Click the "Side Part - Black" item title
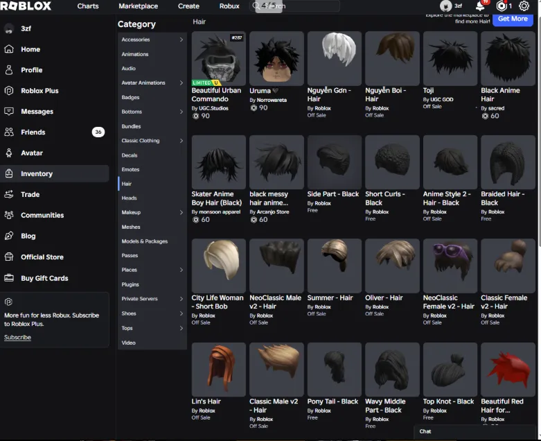This screenshot has width=541, height=441. pyautogui.click(x=333, y=194)
